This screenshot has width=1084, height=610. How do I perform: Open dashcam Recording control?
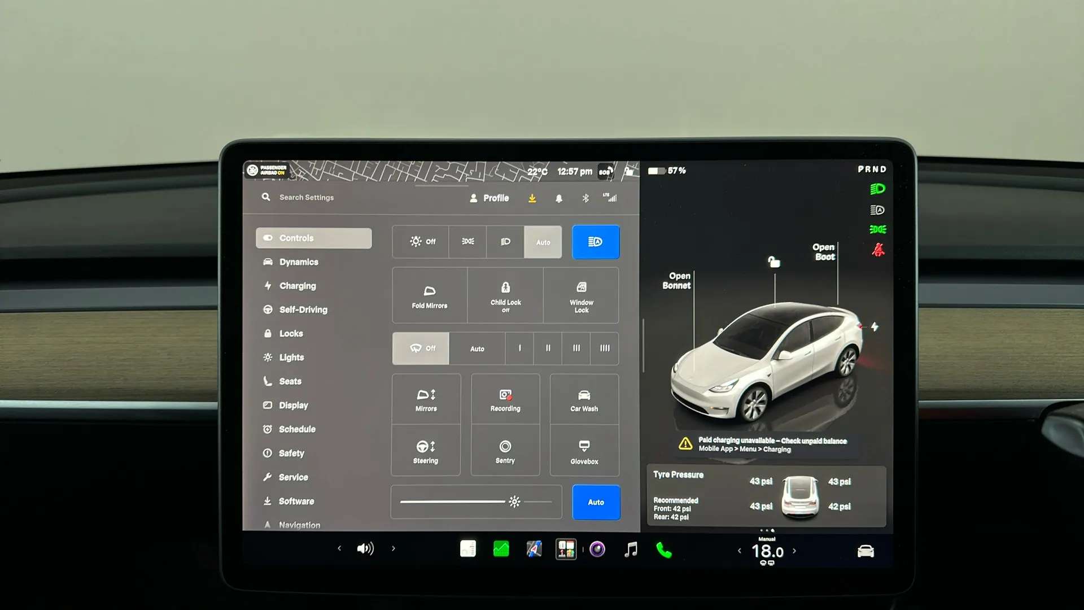point(505,399)
